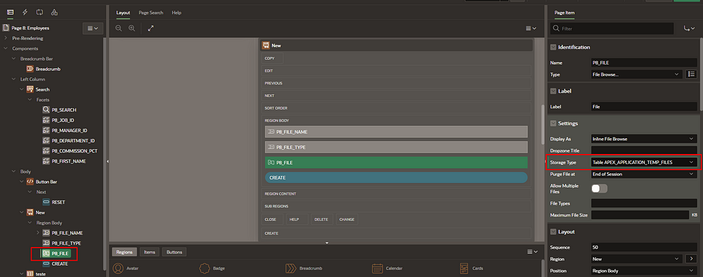Viewport: 703px width, 277px height.
Task: Expand the layout pane with arrows icon
Action: (151, 28)
